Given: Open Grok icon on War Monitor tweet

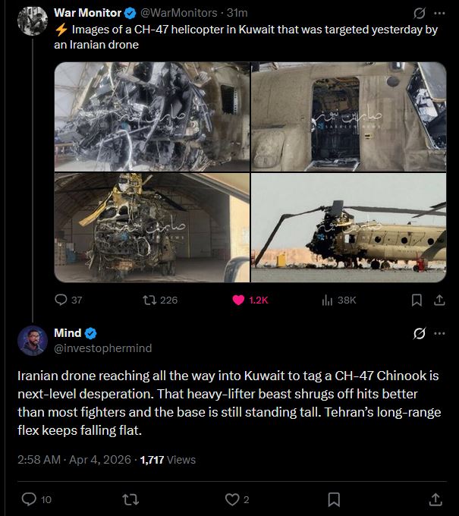Looking at the screenshot, I should [x=420, y=13].
